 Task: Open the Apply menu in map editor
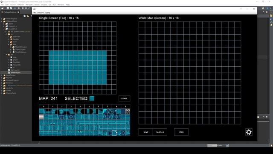(x=47, y=12)
